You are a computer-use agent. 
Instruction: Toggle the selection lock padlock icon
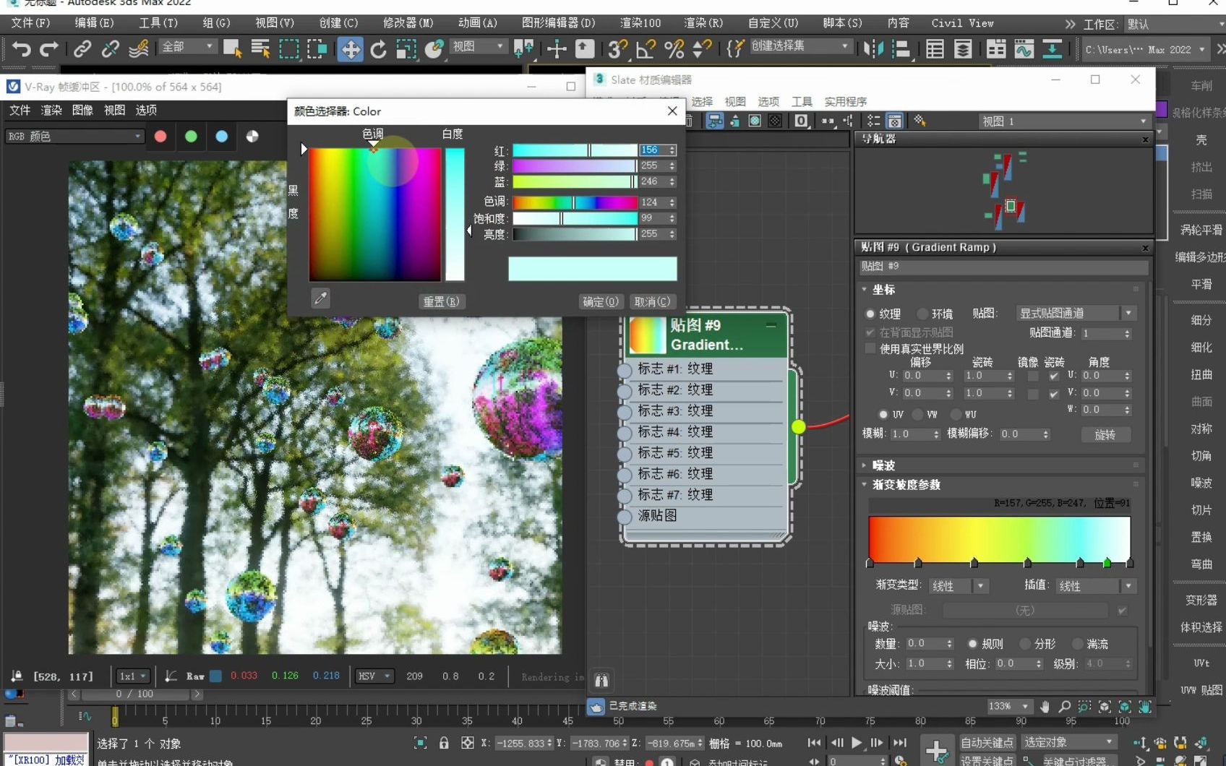[444, 743]
